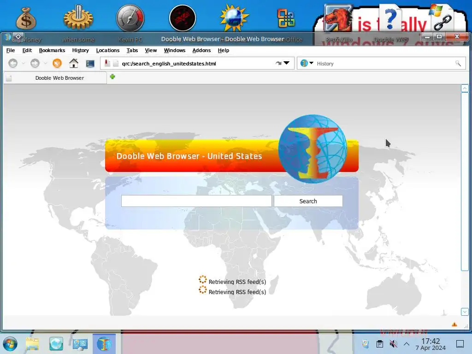472x354 pixels.
Task: Expand Forward button history dropdown arrow
Action: coord(45,64)
